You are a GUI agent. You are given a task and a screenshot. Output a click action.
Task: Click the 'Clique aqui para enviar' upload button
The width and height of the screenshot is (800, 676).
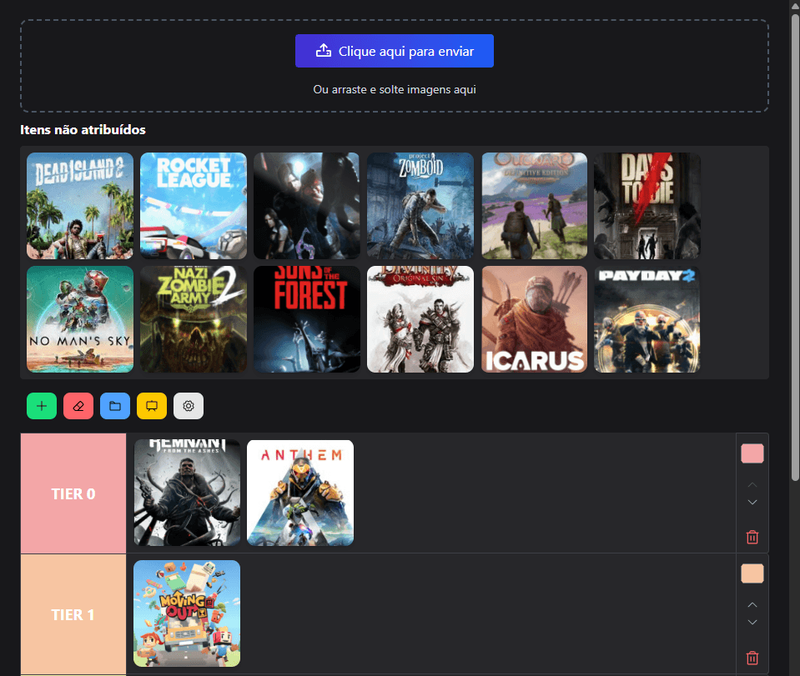coord(394,51)
